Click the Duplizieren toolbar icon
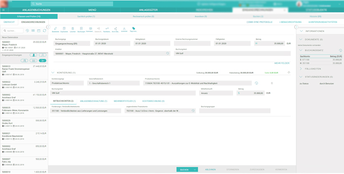344x174 pixels. (x=64, y=29)
